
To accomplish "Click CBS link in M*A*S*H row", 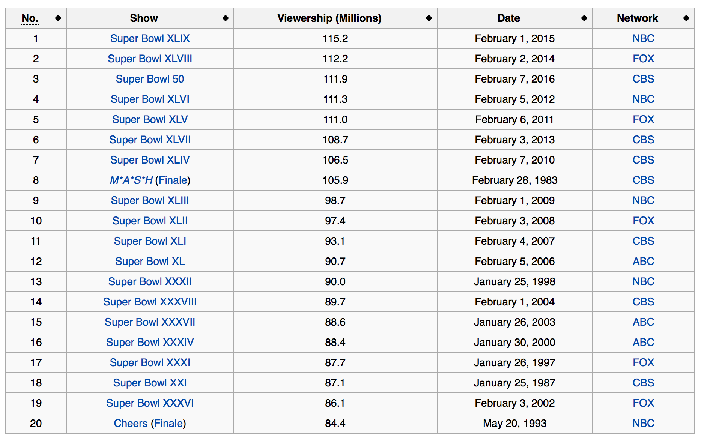I will click(643, 180).
